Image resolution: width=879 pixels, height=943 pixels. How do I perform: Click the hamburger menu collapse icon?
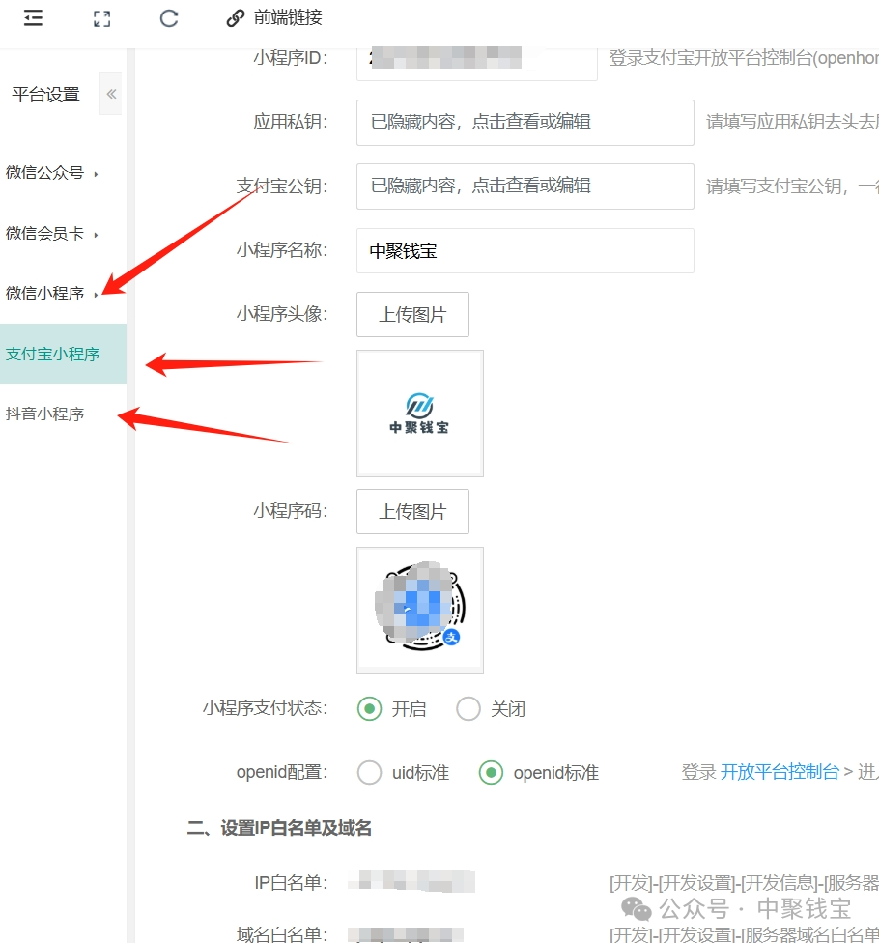tap(32, 17)
